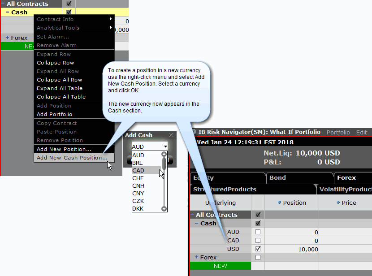Click green NEW row in What-If Portfolio
The width and height of the screenshot is (372, 276).
pos(220,266)
